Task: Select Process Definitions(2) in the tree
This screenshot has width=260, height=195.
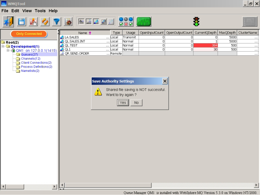Action: coord(36,67)
